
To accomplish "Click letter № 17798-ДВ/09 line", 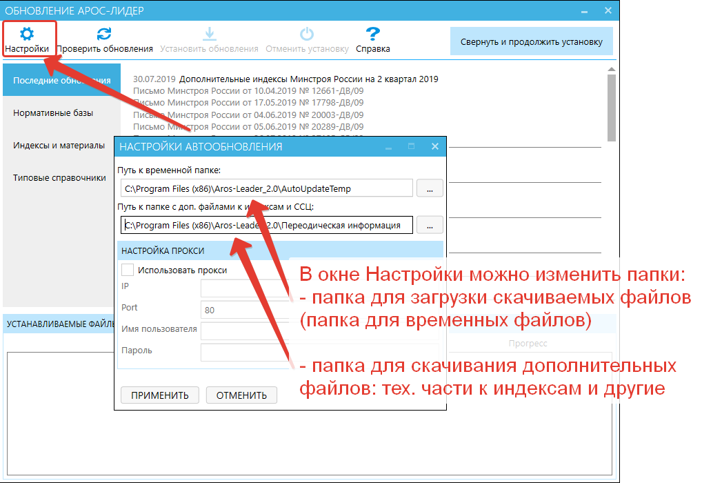I will (x=248, y=103).
